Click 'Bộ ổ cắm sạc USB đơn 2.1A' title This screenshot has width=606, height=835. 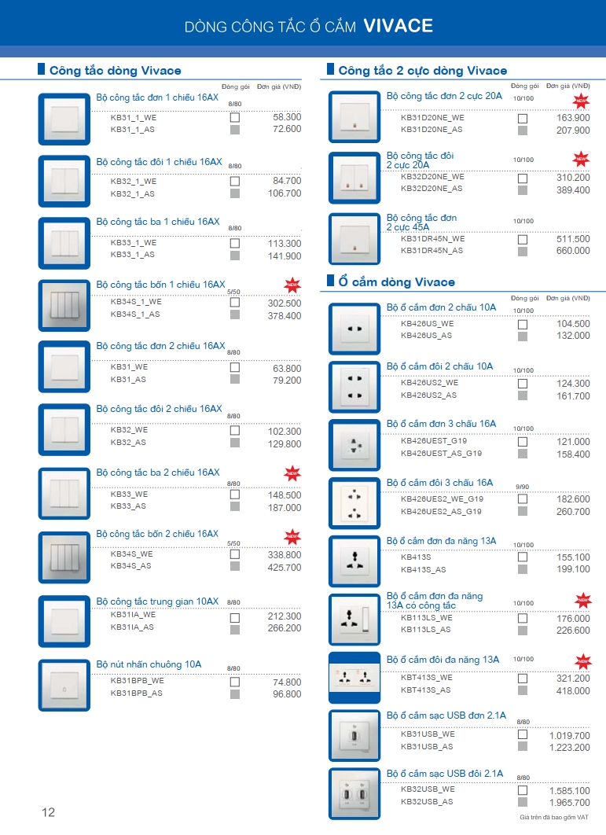[446, 715]
